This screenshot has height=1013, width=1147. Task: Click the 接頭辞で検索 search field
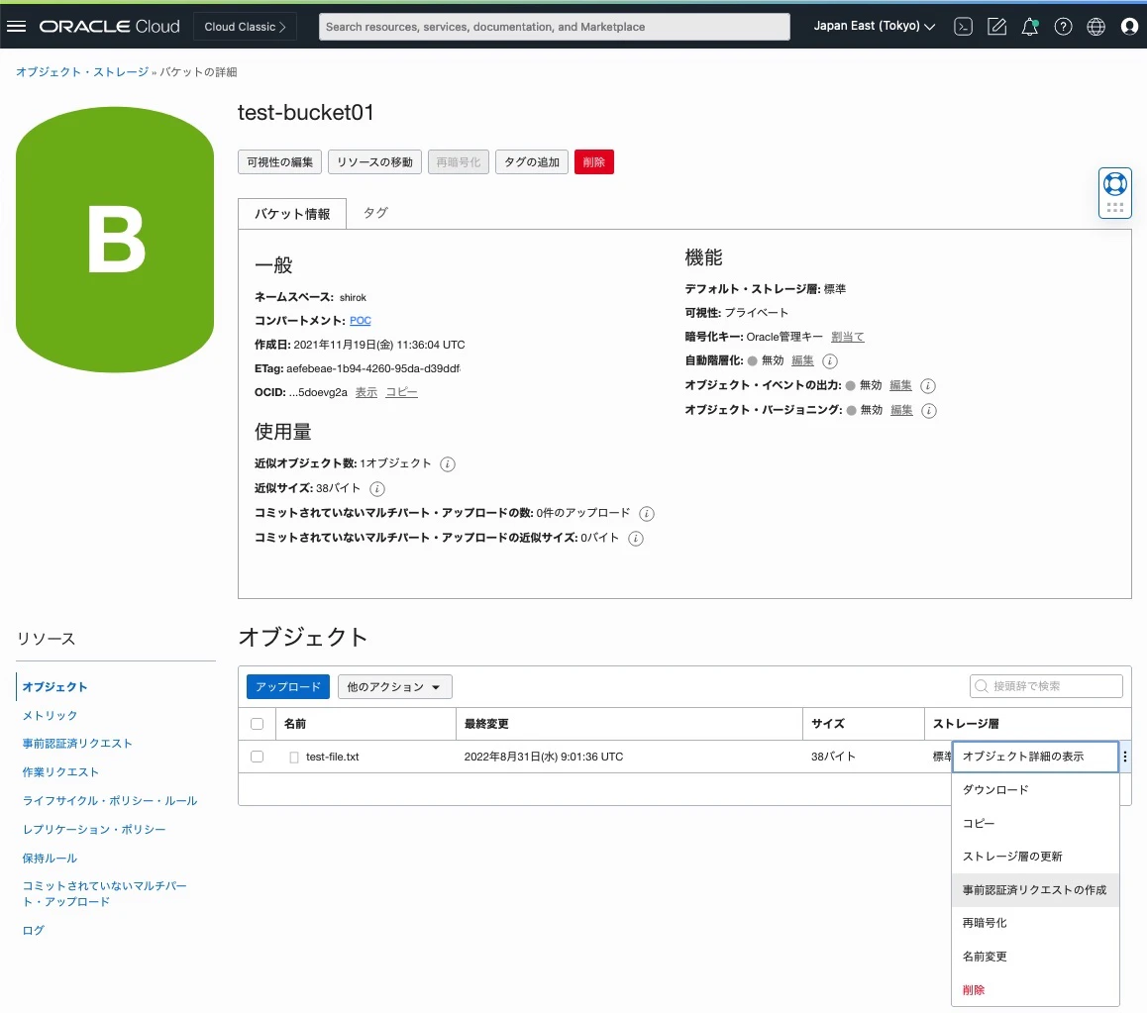tap(1046, 686)
